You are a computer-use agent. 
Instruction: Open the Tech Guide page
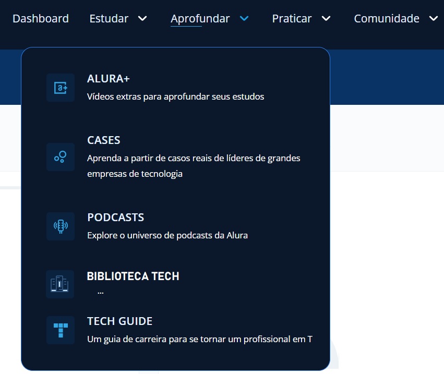(x=119, y=321)
